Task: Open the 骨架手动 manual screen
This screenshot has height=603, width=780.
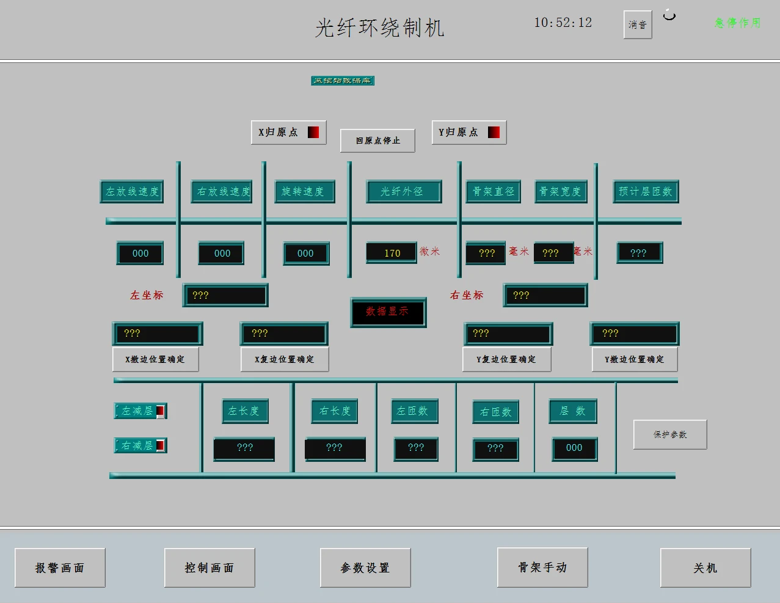Action: [542, 568]
